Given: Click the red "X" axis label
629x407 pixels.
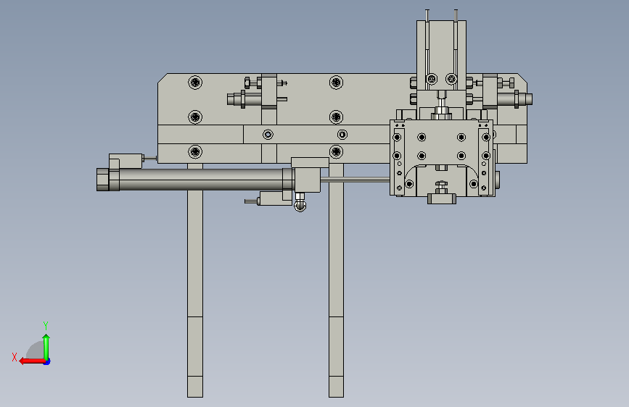Looking at the screenshot, I should click(15, 357).
